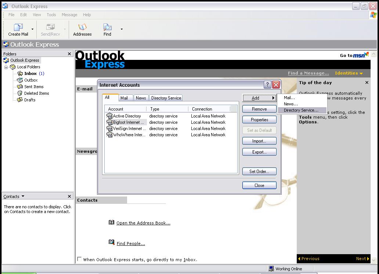Close the Internet Accounts dialog with X
379x274 pixels.
coord(276,84)
